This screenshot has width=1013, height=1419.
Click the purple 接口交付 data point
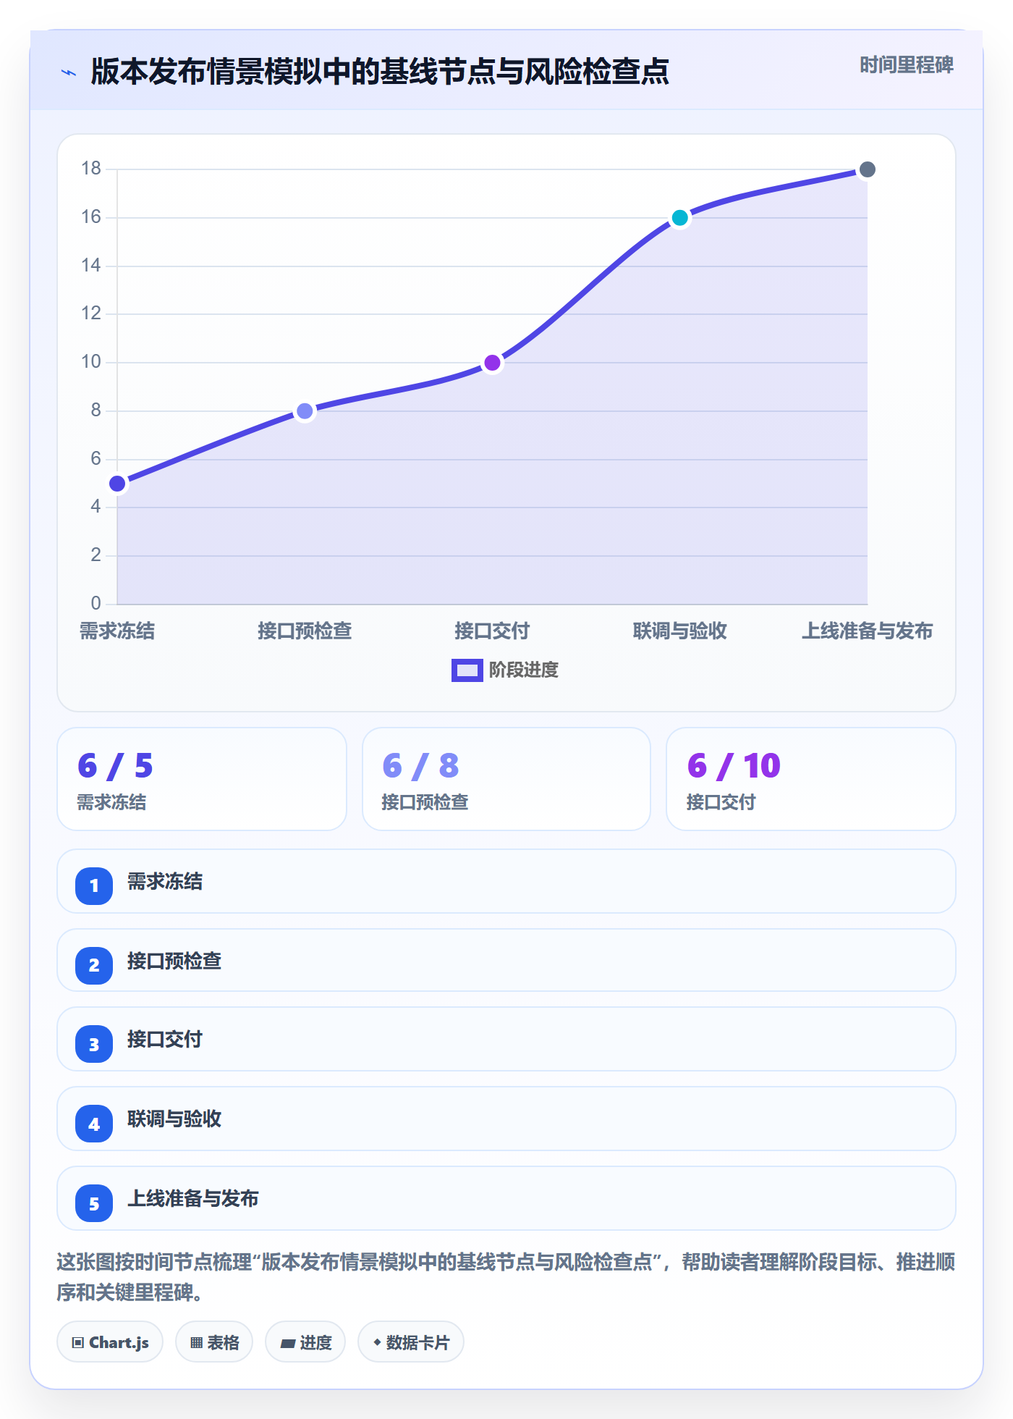pyautogui.click(x=492, y=363)
